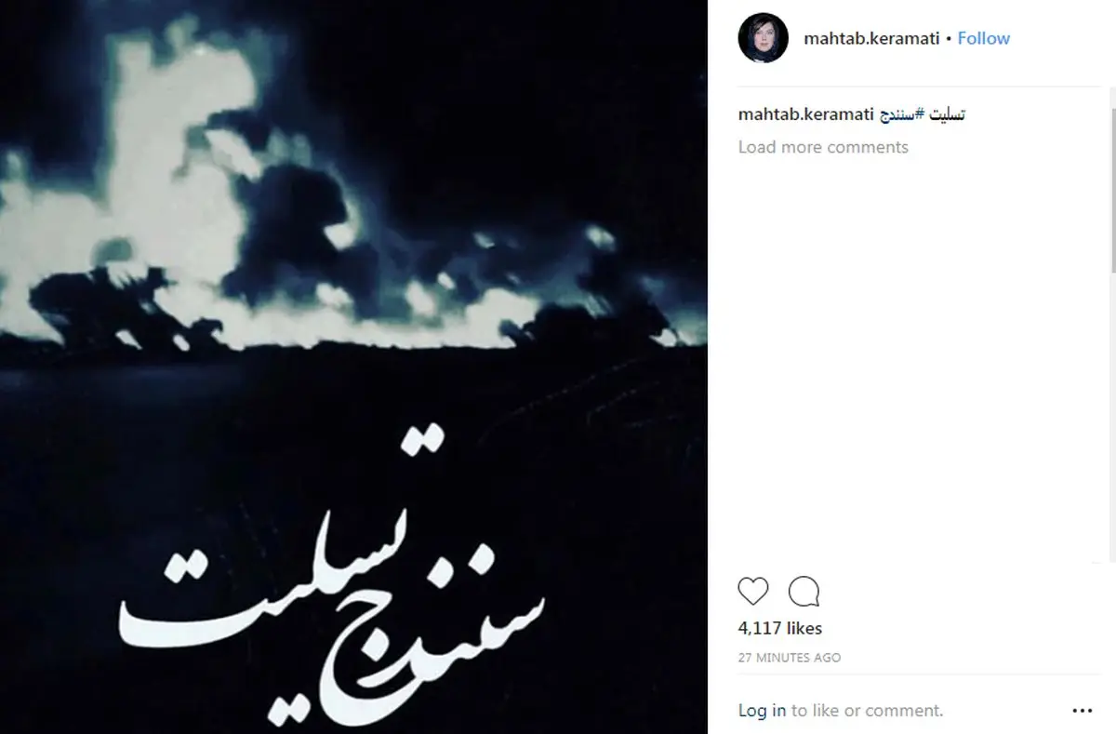Click the 'to like or comment.' text

(867, 711)
